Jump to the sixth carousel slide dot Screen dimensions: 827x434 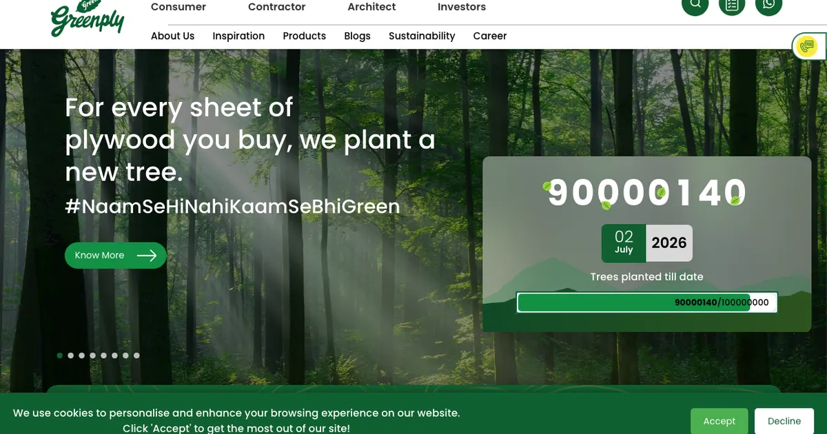115,355
